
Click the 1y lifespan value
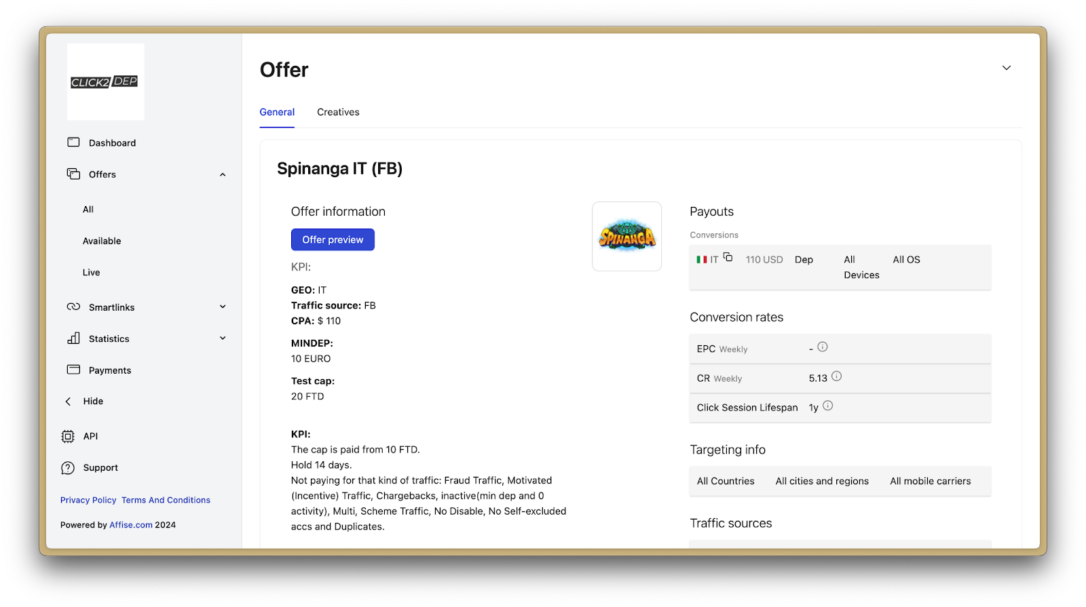tap(813, 408)
